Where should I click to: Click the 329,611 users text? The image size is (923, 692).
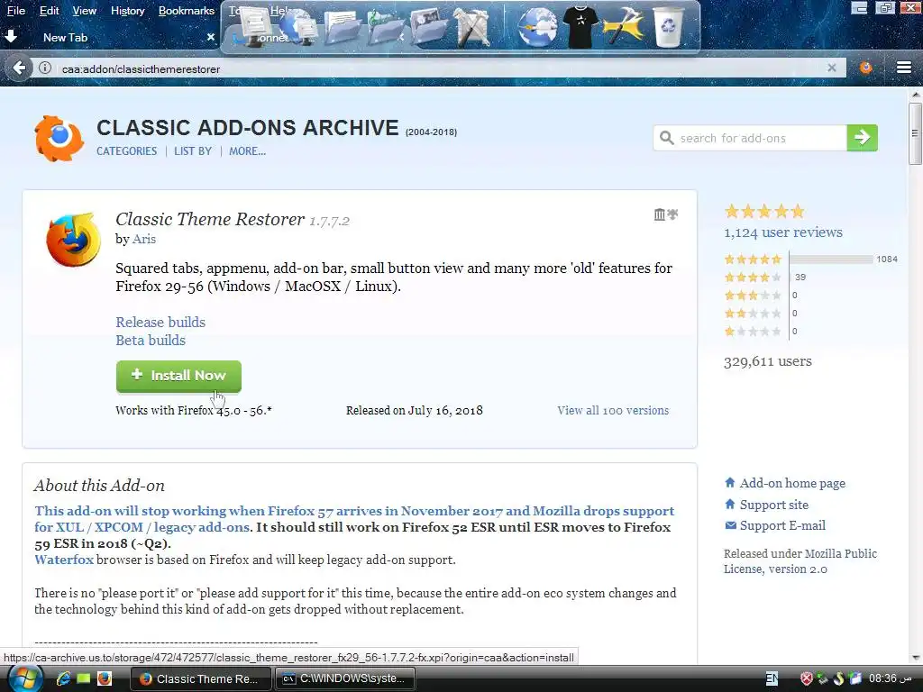click(x=768, y=361)
